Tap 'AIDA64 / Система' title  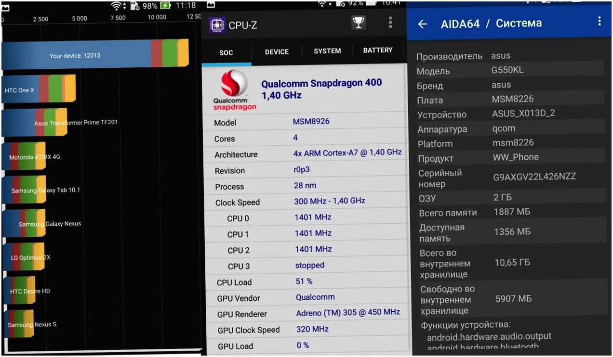[x=491, y=23]
